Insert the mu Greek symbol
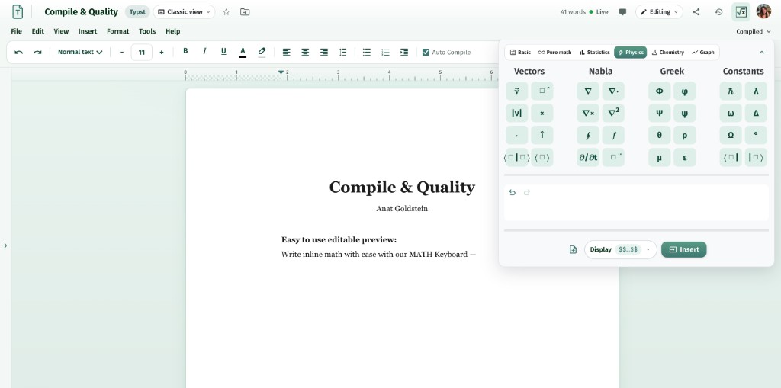 pos(660,157)
